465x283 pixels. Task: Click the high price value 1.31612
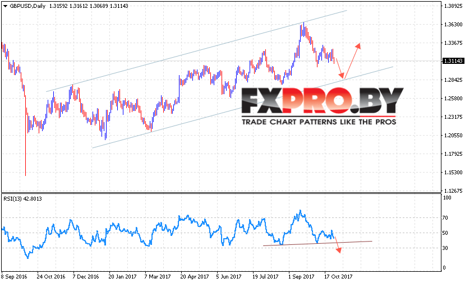tap(79, 6)
